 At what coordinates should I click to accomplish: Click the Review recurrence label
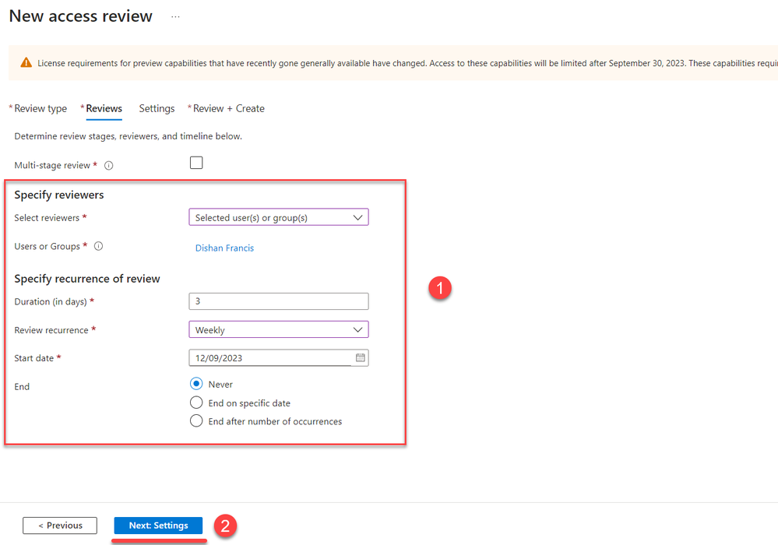point(51,330)
